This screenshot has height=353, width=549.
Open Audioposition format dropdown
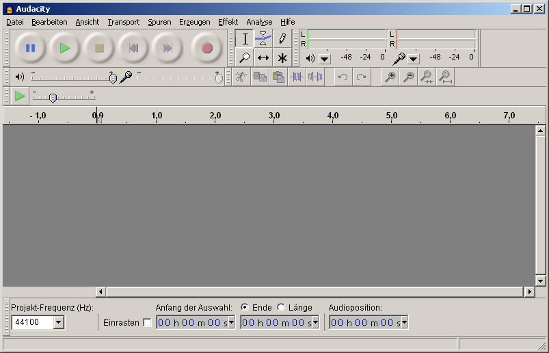point(404,322)
